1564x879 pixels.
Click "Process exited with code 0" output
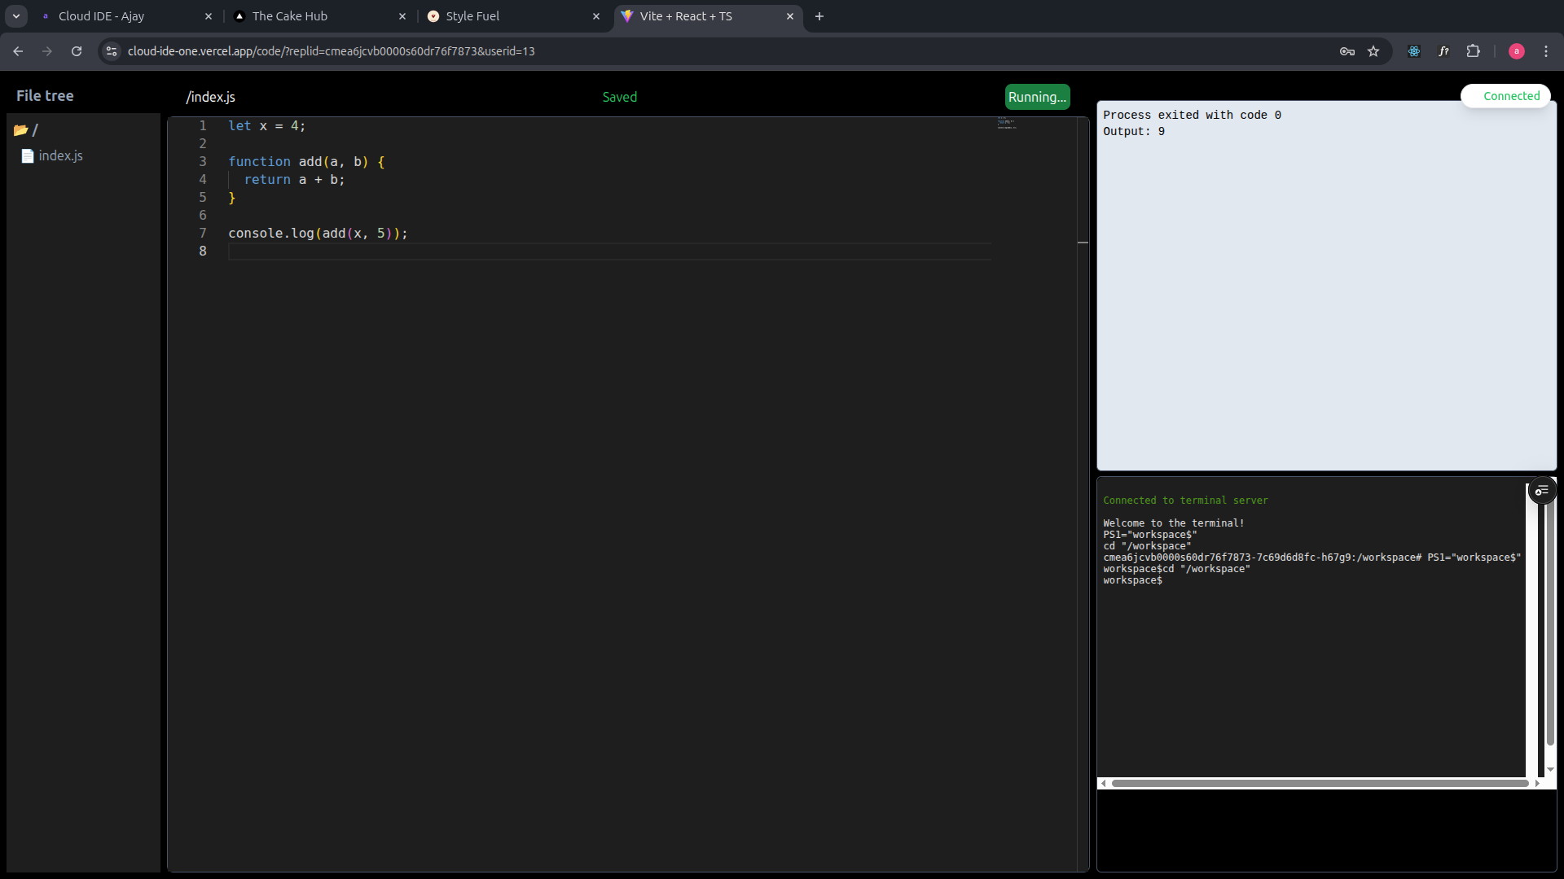click(1193, 115)
